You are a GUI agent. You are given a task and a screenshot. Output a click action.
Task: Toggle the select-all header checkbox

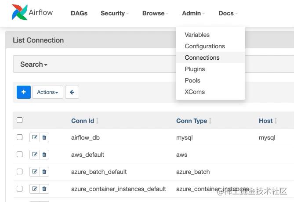click(19, 120)
